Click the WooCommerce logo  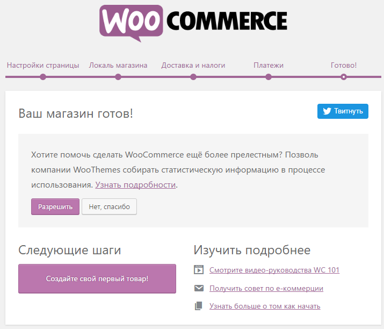[193, 23]
